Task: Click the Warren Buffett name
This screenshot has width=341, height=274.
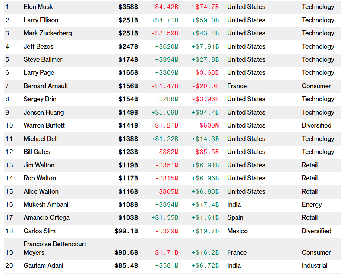Action: (x=44, y=125)
